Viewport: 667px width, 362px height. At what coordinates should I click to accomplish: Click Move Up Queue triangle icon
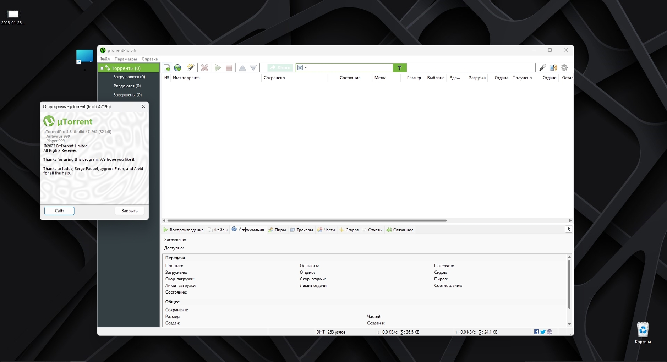point(242,68)
